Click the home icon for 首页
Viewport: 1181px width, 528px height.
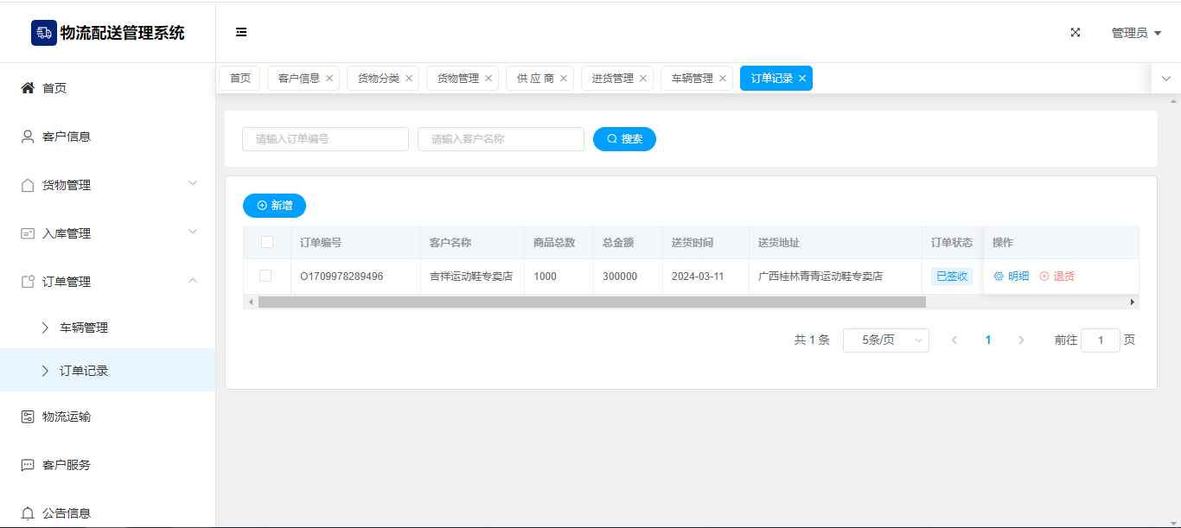point(28,88)
